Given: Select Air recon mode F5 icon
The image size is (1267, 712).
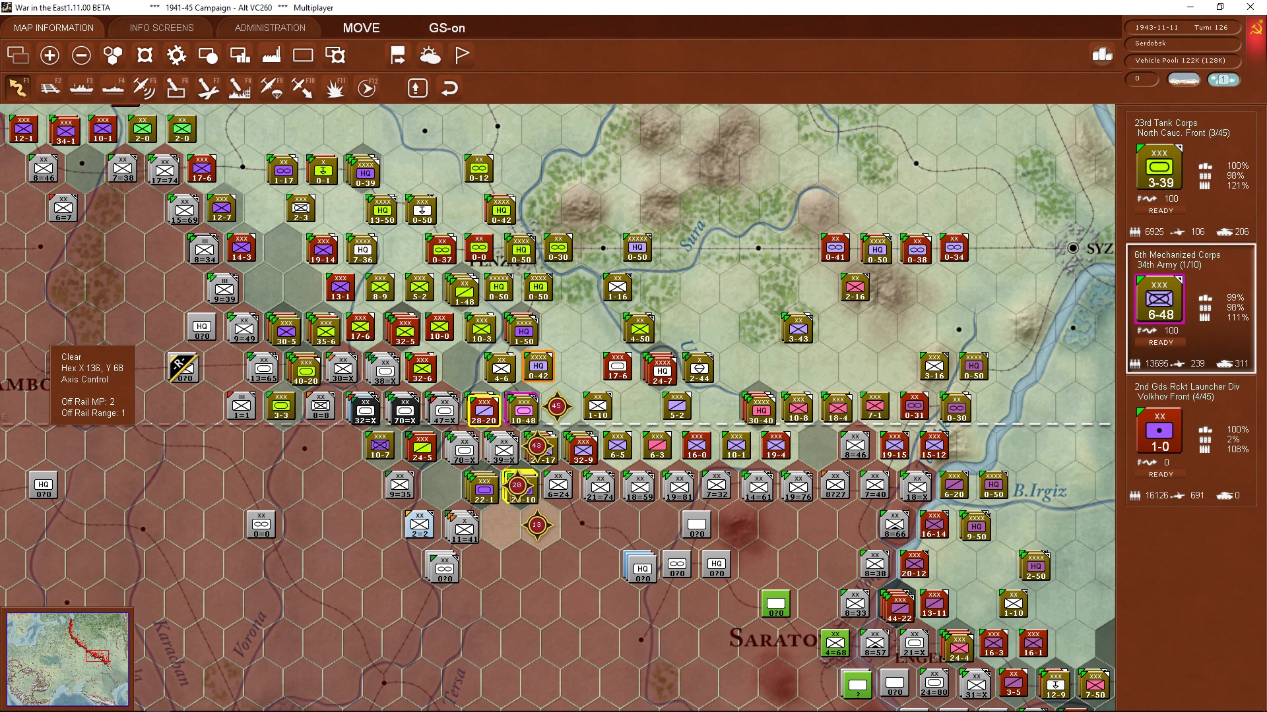Looking at the screenshot, I should pyautogui.click(x=145, y=88).
